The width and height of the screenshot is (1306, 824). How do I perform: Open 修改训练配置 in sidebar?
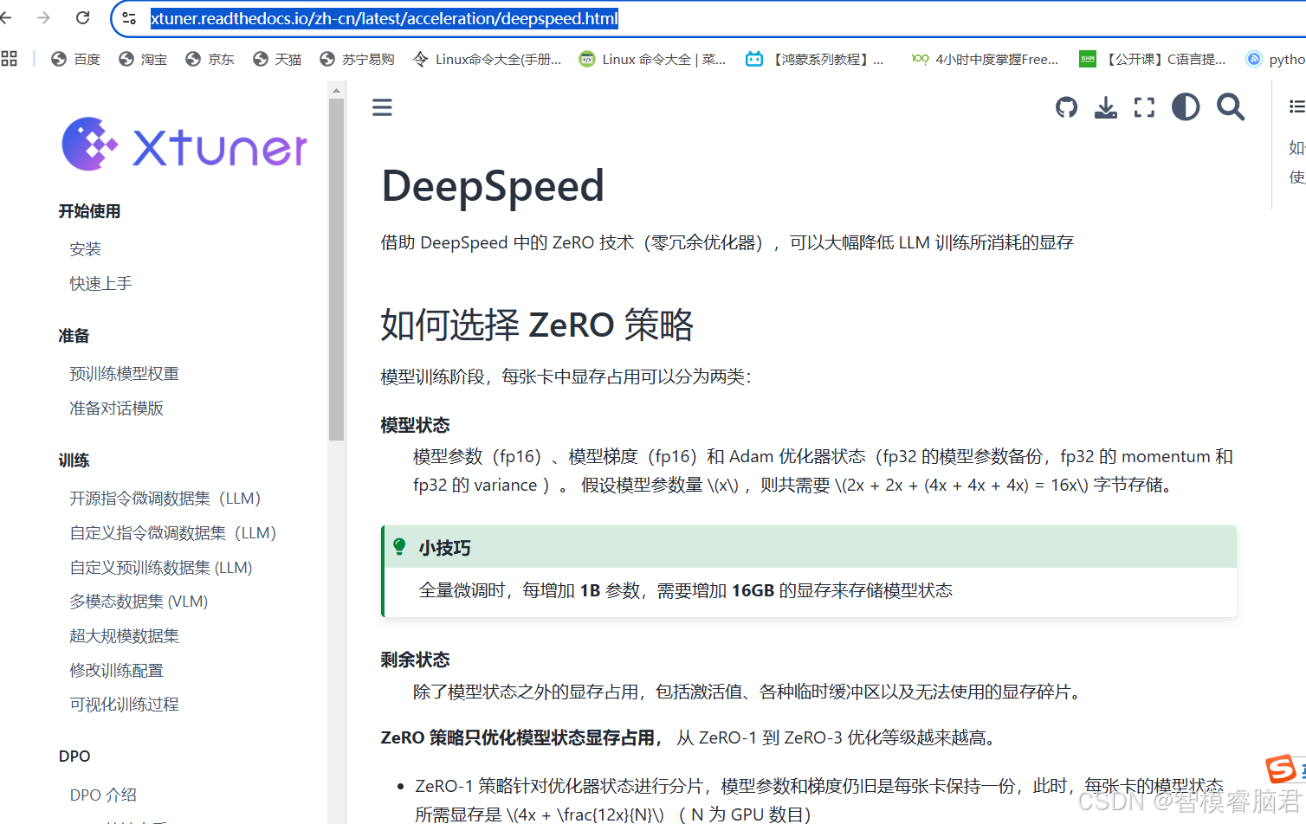tap(117, 671)
